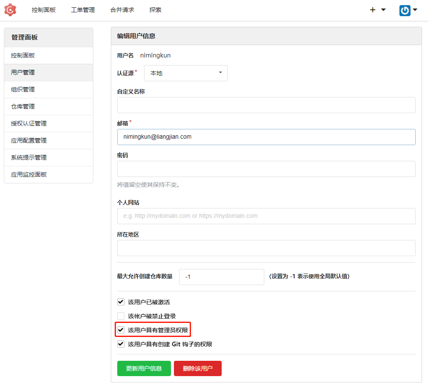Click the 最大允许创建仓库数量 field
Viewport: 428px width, 391px height.
pos(221,277)
